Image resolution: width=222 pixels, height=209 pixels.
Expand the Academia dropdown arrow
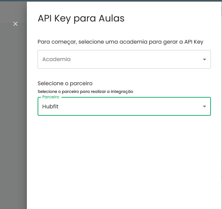coord(204,60)
